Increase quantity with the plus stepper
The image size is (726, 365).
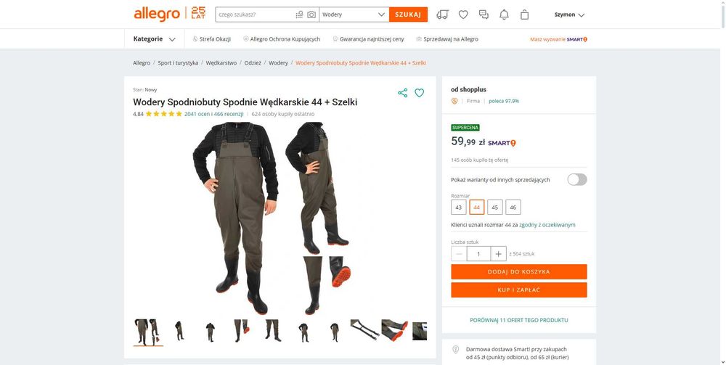tap(498, 254)
